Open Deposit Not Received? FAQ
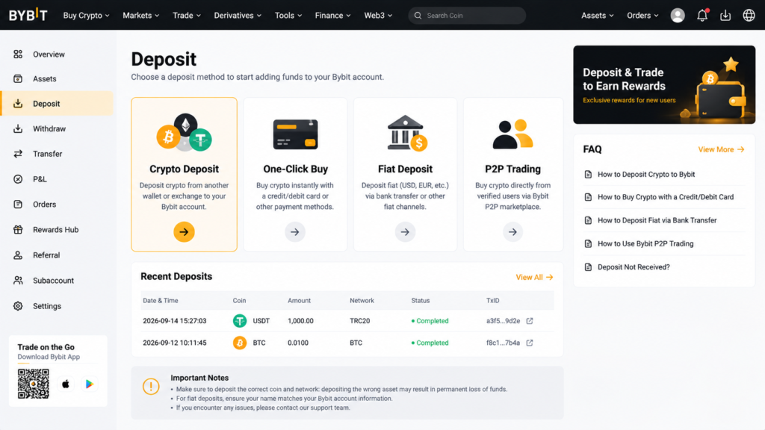The width and height of the screenshot is (765, 430). [x=634, y=267]
